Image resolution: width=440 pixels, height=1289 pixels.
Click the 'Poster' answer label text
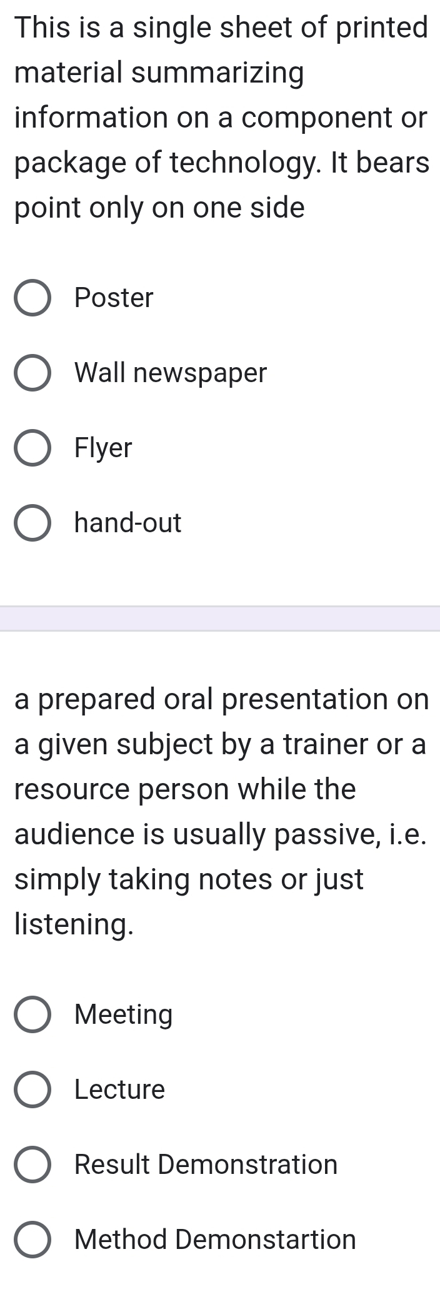[114, 298]
